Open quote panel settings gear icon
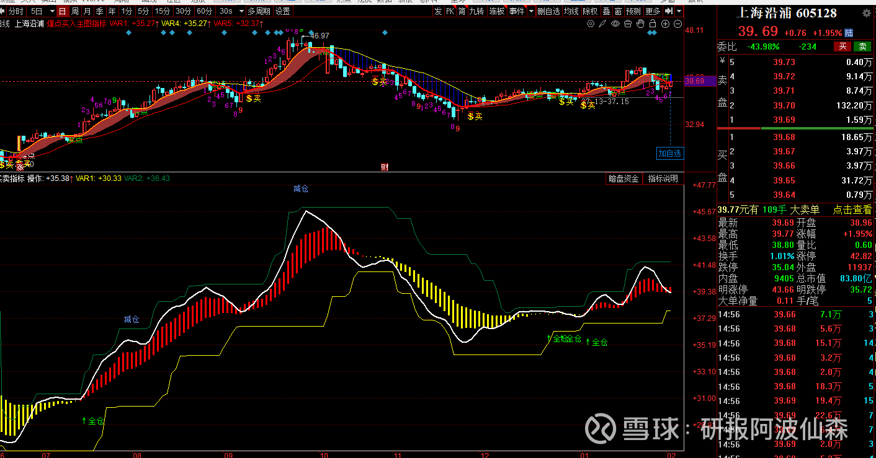Viewport: 876px width, 458px height. 865,14
